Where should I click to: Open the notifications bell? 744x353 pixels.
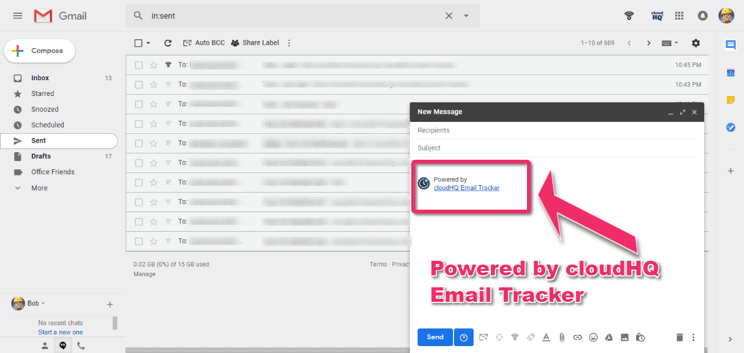click(x=703, y=16)
